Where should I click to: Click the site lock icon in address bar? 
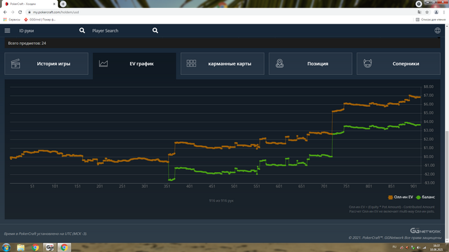pyautogui.click(x=30, y=12)
